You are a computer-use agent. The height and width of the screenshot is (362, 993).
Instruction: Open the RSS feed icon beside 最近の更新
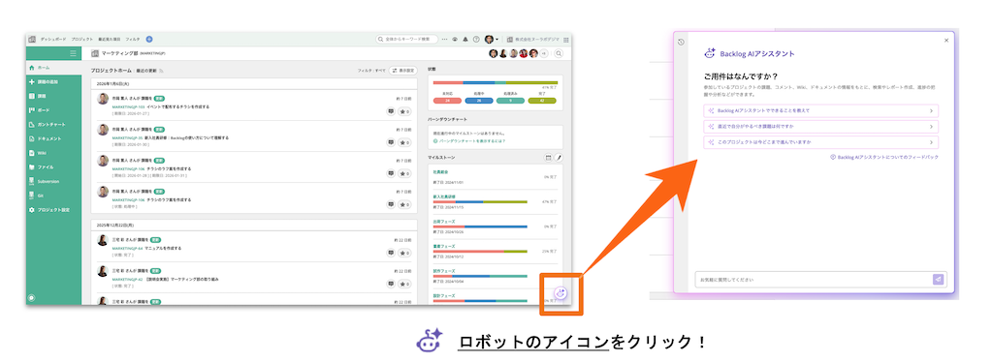click(x=162, y=71)
